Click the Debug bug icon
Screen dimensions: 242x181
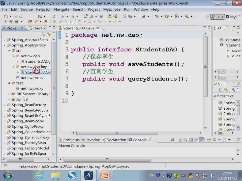pos(157,16)
